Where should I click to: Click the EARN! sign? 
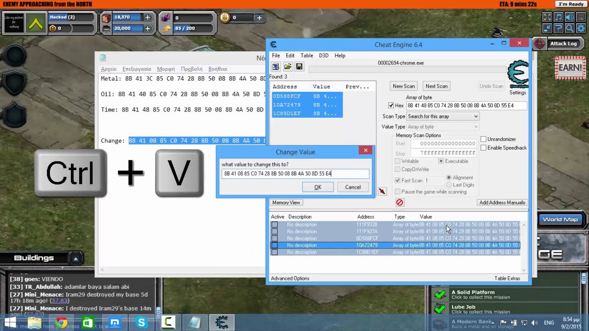[570, 68]
